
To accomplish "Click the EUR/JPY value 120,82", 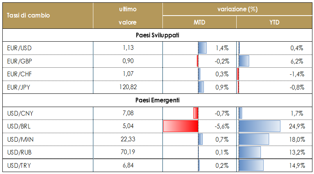I will click(x=128, y=87).
